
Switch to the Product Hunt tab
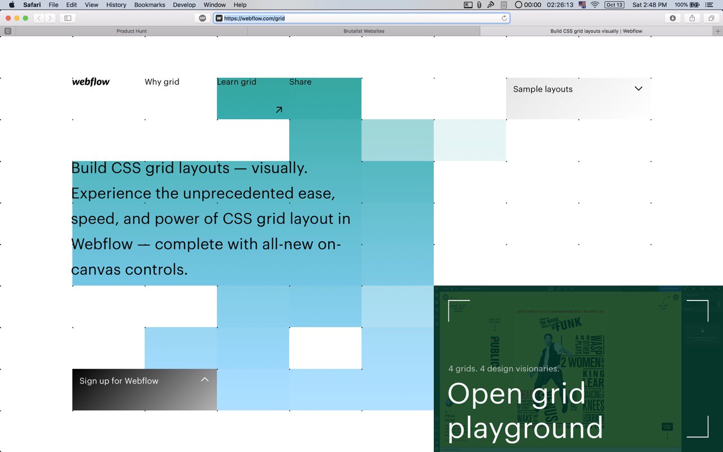click(132, 31)
